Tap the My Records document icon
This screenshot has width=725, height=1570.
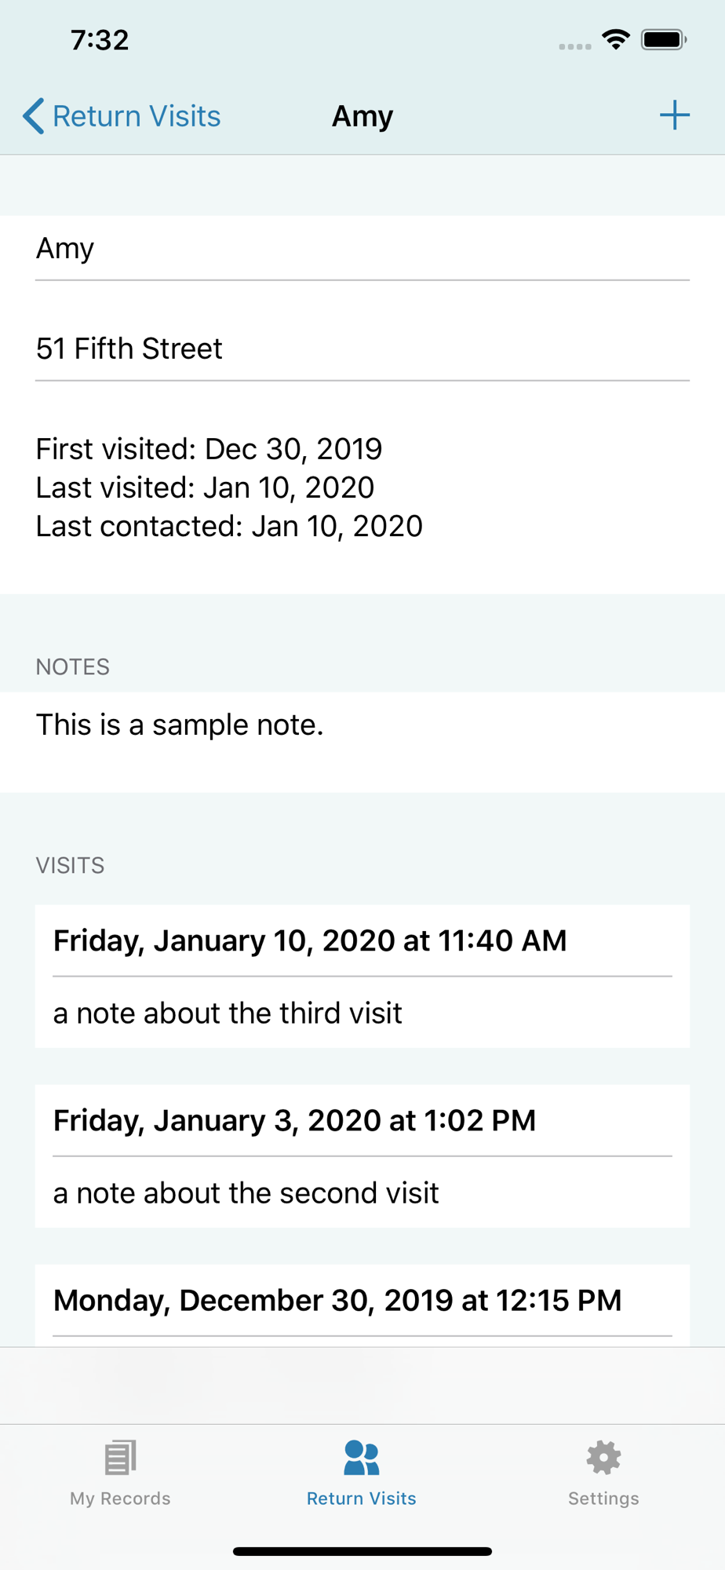[120, 1457]
